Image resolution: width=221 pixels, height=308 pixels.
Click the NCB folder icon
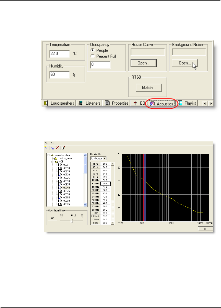tap(56, 162)
